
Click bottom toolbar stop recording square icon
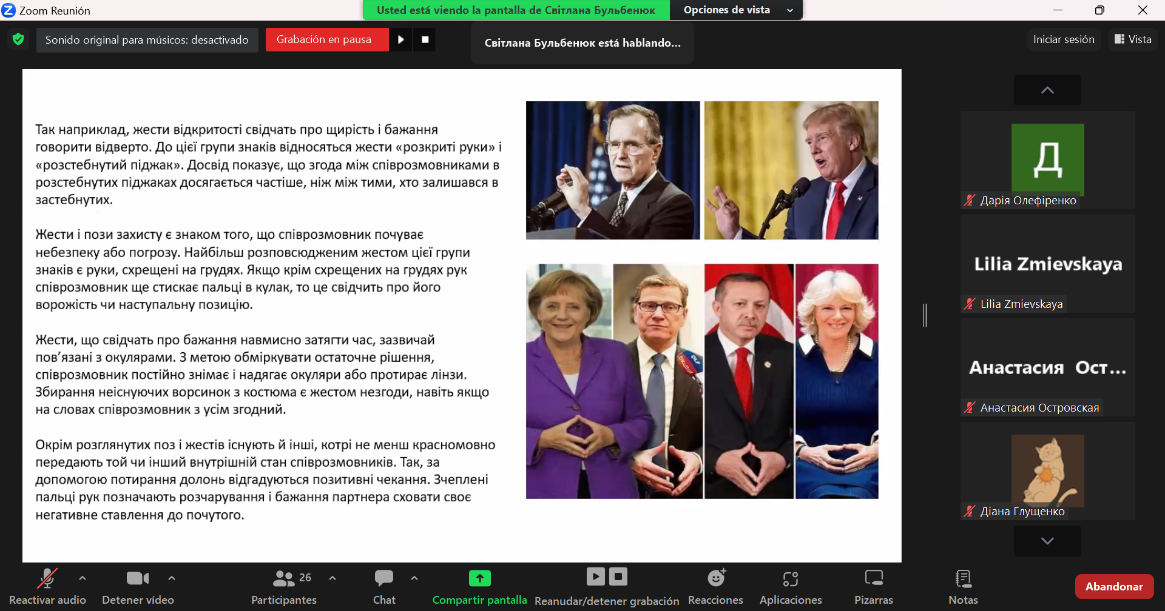tap(618, 576)
